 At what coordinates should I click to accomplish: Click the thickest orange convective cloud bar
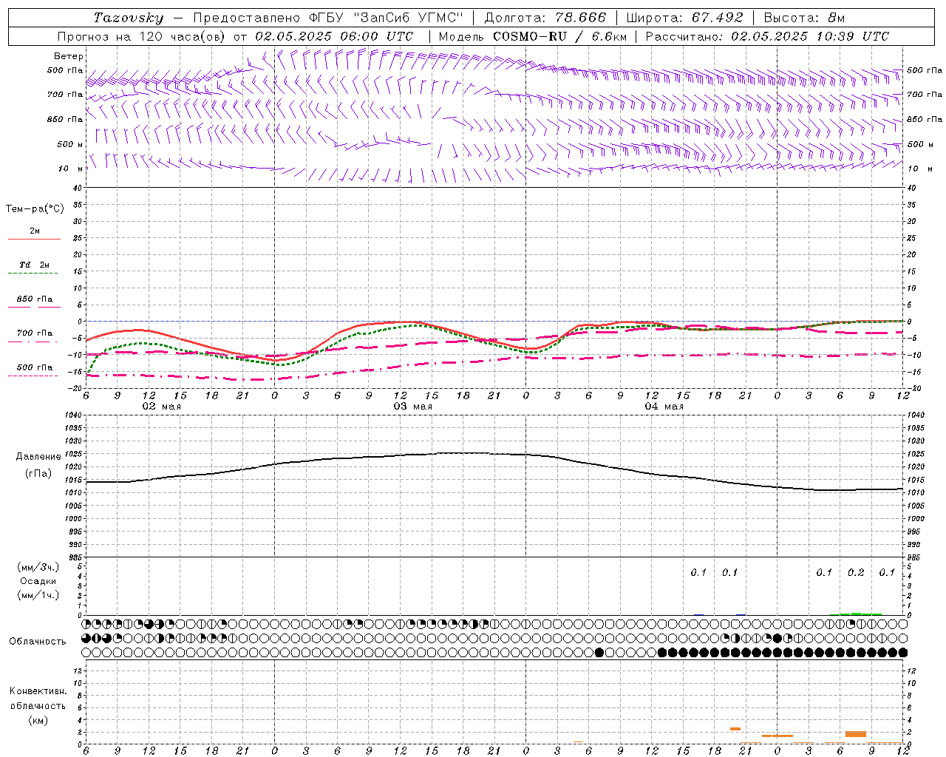pyautogui.click(x=855, y=734)
